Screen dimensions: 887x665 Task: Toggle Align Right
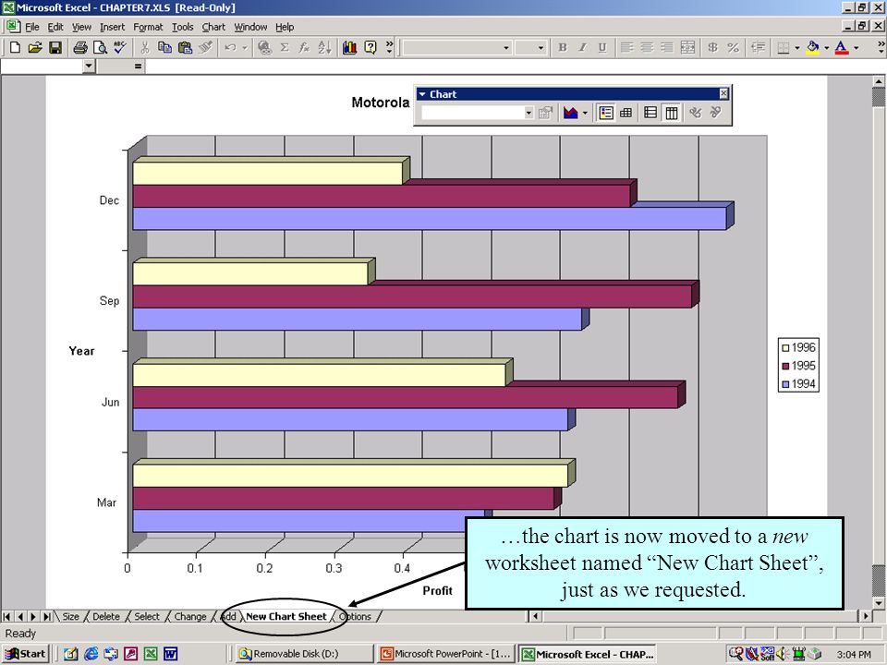pos(667,47)
